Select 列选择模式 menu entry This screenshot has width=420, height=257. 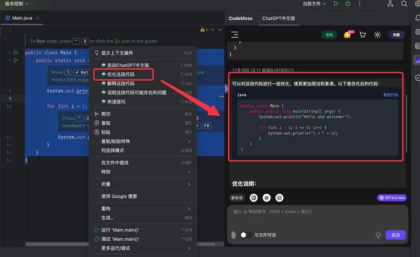pos(143,150)
